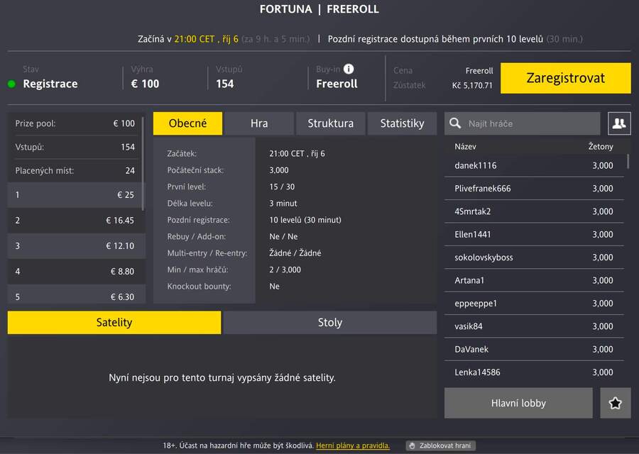Select player sokolovskyboss

coord(534,258)
